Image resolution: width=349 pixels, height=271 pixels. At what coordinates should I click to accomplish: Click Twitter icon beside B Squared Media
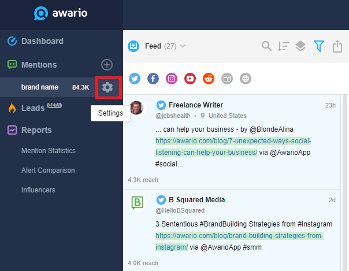[x=161, y=200]
